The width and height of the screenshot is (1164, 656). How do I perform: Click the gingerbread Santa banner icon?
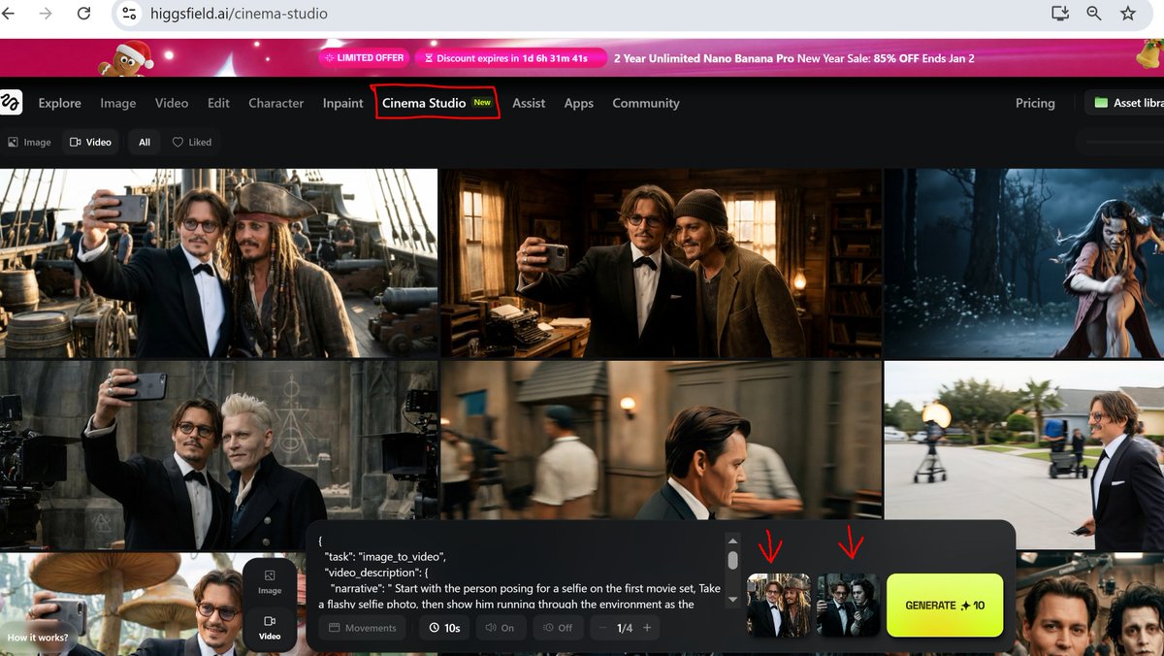(126, 58)
